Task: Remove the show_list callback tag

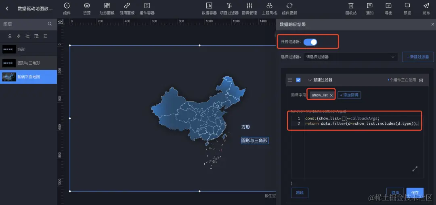Action: point(331,95)
